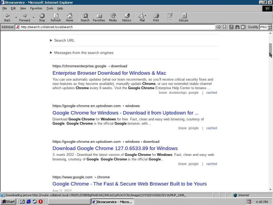Go forward with the Forward toolbar button
The width and height of the screenshot is (273, 205).
pyautogui.click(x=25, y=17)
